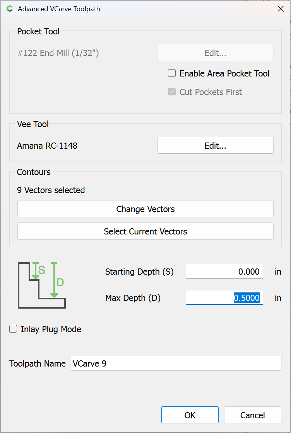Confirm the toolpath with OK
This screenshot has height=433, width=291.
190,415
